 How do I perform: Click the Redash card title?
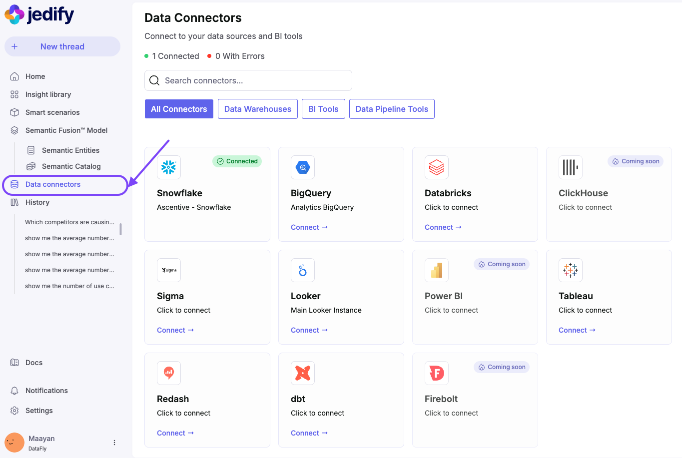(x=173, y=399)
